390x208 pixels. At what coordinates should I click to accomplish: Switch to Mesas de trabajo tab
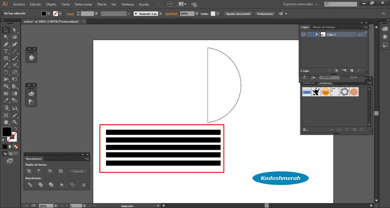[x=324, y=27]
